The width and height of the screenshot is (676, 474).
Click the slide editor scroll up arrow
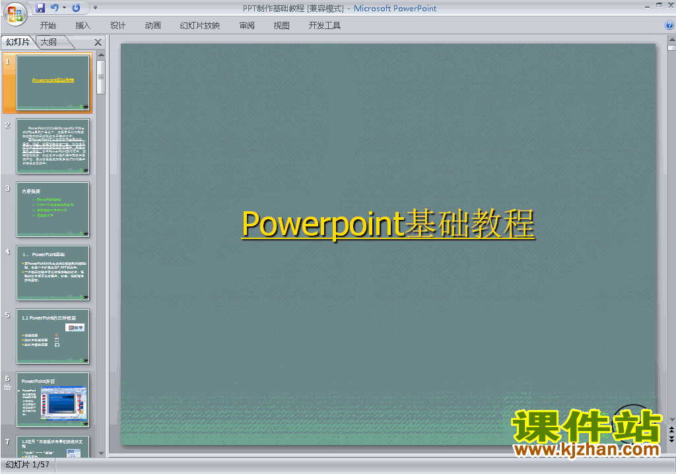click(671, 40)
